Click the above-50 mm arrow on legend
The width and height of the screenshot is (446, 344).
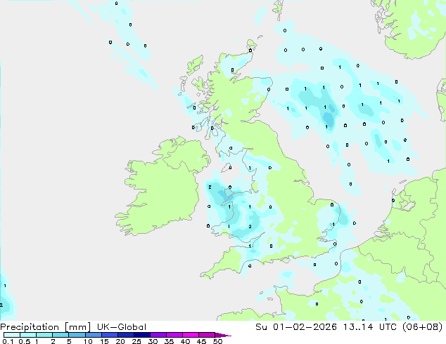(x=223, y=335)
